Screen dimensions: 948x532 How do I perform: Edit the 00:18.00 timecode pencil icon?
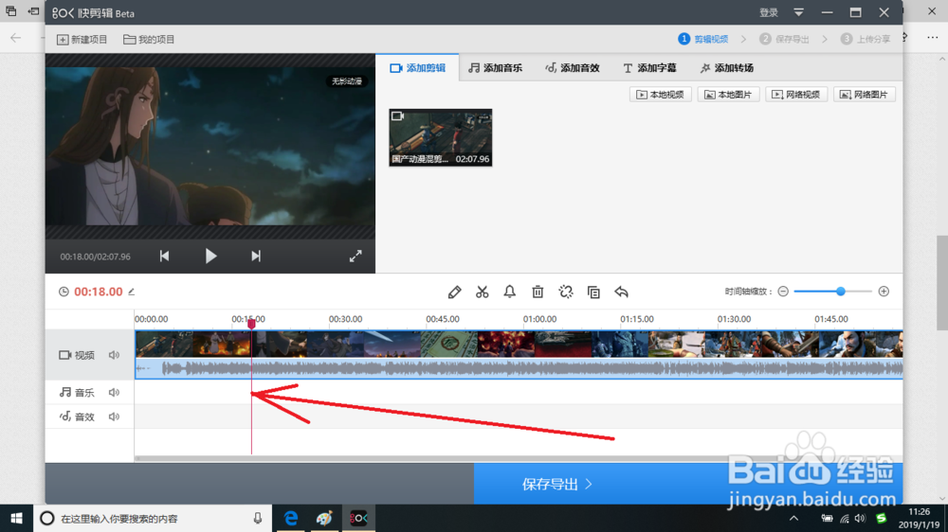131,292
